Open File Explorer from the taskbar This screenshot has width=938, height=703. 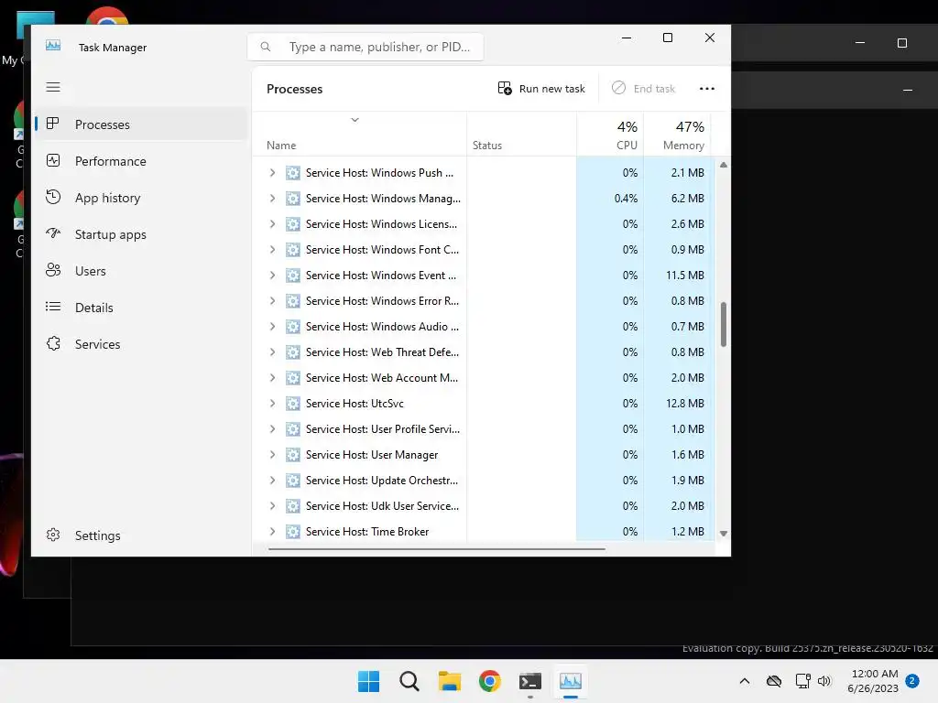(449, 681)
